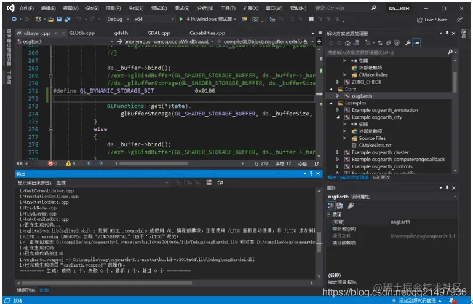The image size is (473, 304).
Task: Click the sync with active document icon
Action: (x=380, y=43)
